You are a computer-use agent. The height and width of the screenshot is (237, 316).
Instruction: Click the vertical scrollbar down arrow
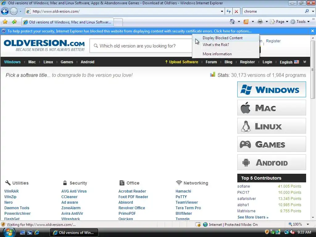pos(313,218)
